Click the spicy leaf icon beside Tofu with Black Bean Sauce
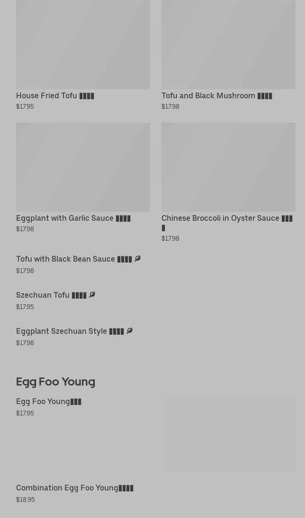The image size is (305, 518). coord(137,259)
